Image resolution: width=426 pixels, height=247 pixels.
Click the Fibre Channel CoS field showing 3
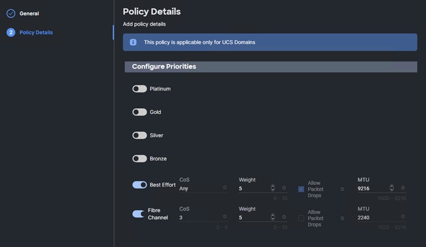tap(204, 217)
